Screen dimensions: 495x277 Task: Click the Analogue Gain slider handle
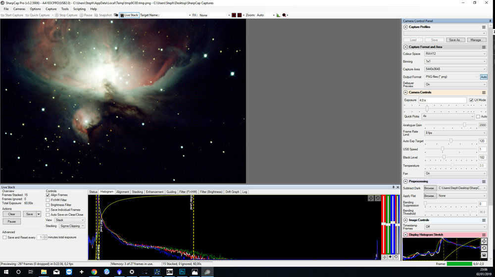pyautogui.click(x=464, y=125)
